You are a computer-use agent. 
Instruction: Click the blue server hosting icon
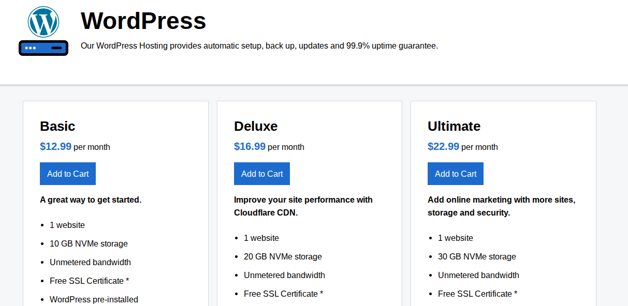(43, 48)
